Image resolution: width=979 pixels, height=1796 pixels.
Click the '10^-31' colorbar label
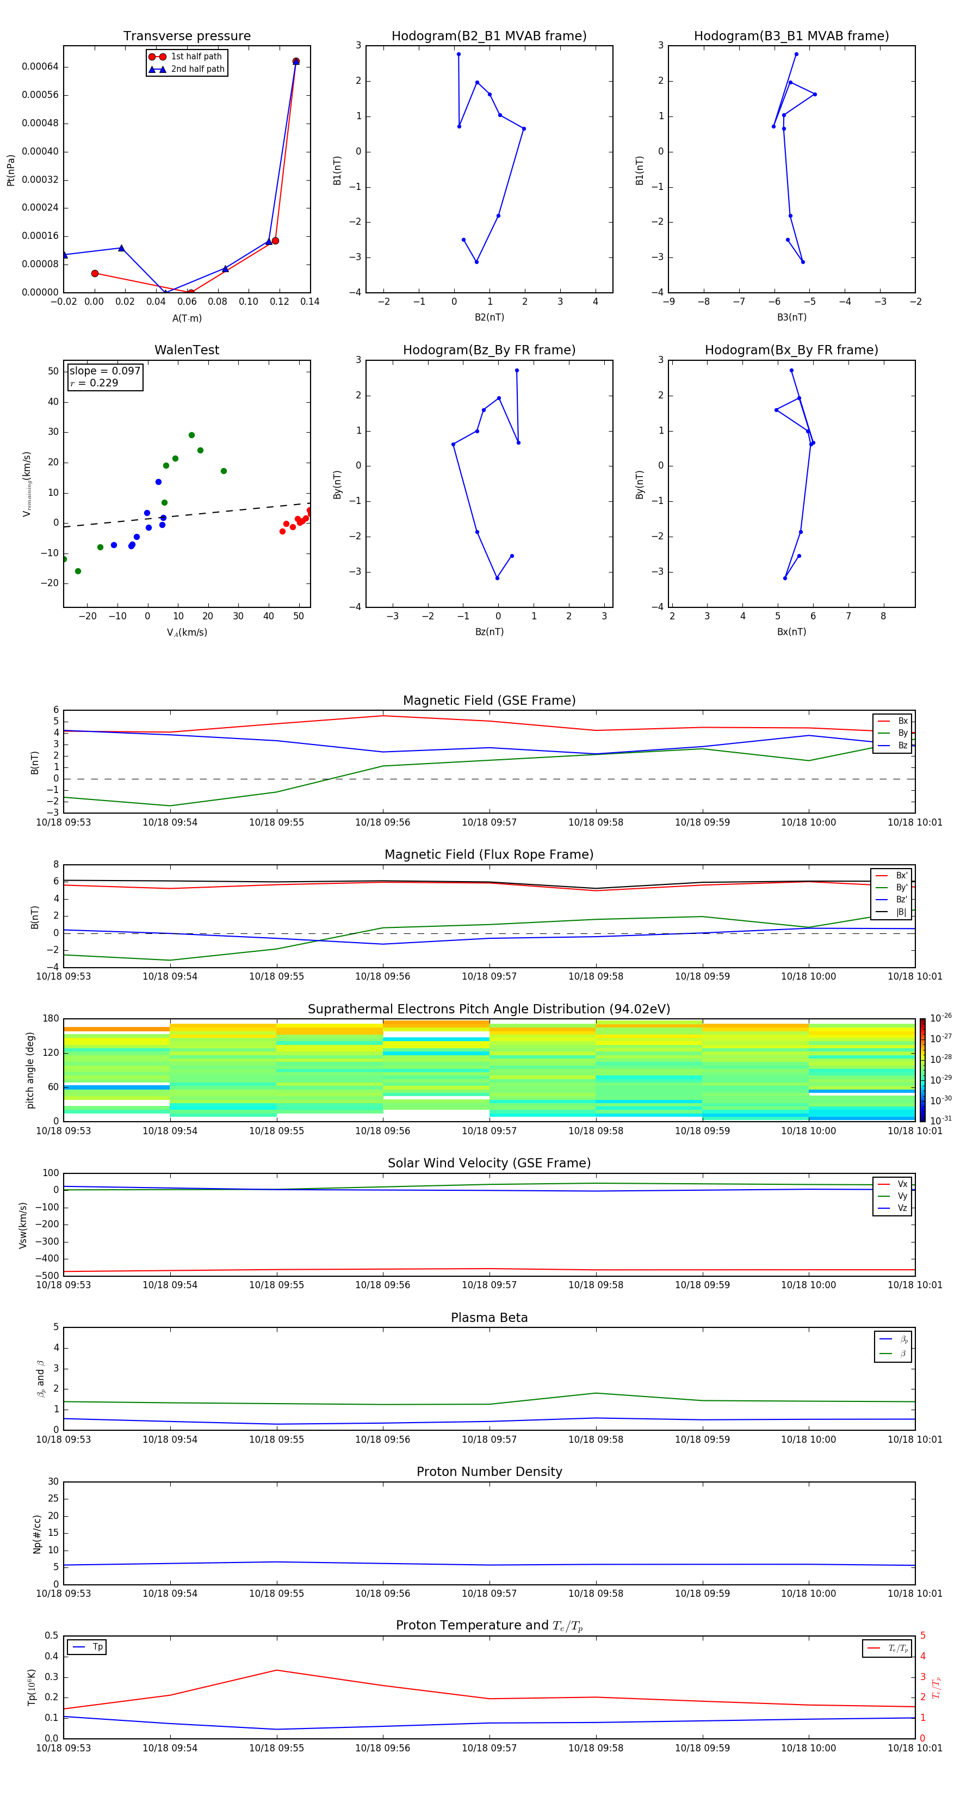click(x=941, y=1121)
